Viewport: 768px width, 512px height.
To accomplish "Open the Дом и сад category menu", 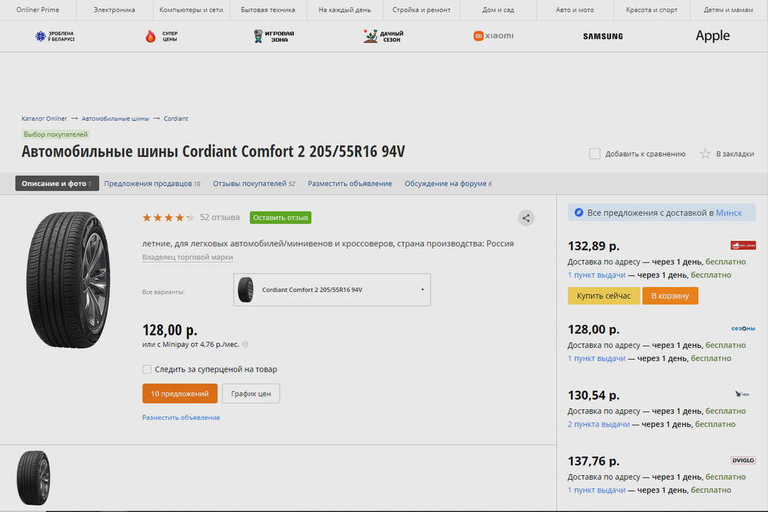I will point(498,10).
